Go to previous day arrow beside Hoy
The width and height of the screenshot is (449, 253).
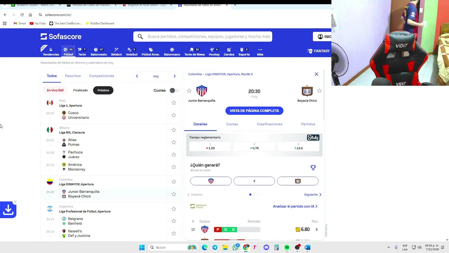pyautogui.click(x=137, y=76)
